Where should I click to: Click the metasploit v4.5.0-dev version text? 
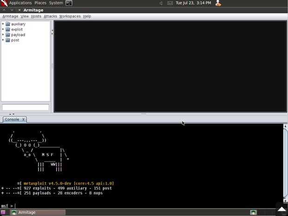coord(69,183)
